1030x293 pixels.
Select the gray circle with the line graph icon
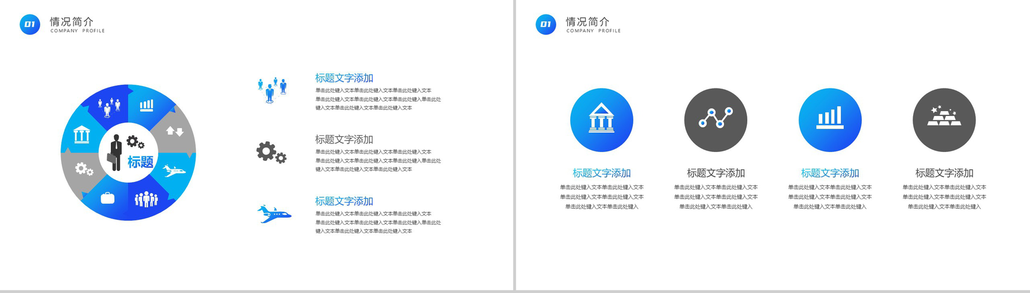point(716,120)
